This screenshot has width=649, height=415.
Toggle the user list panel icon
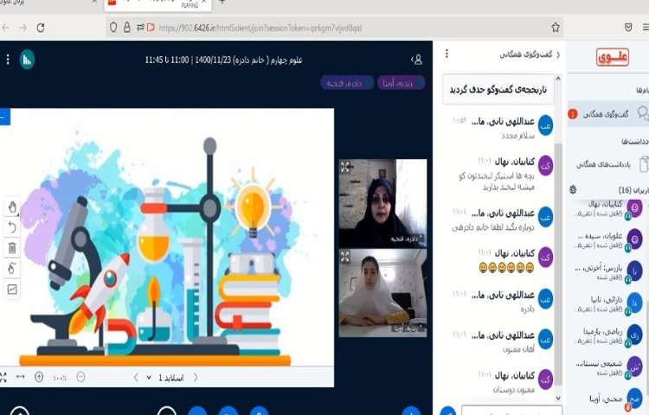coord(417,60)
